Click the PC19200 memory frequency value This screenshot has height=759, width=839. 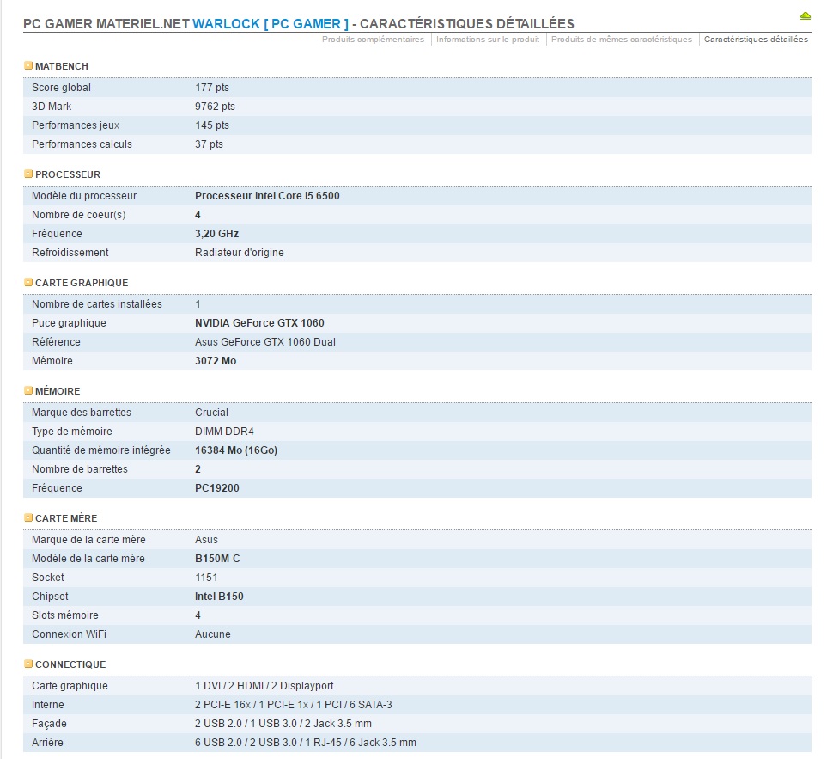pos(219,488)
